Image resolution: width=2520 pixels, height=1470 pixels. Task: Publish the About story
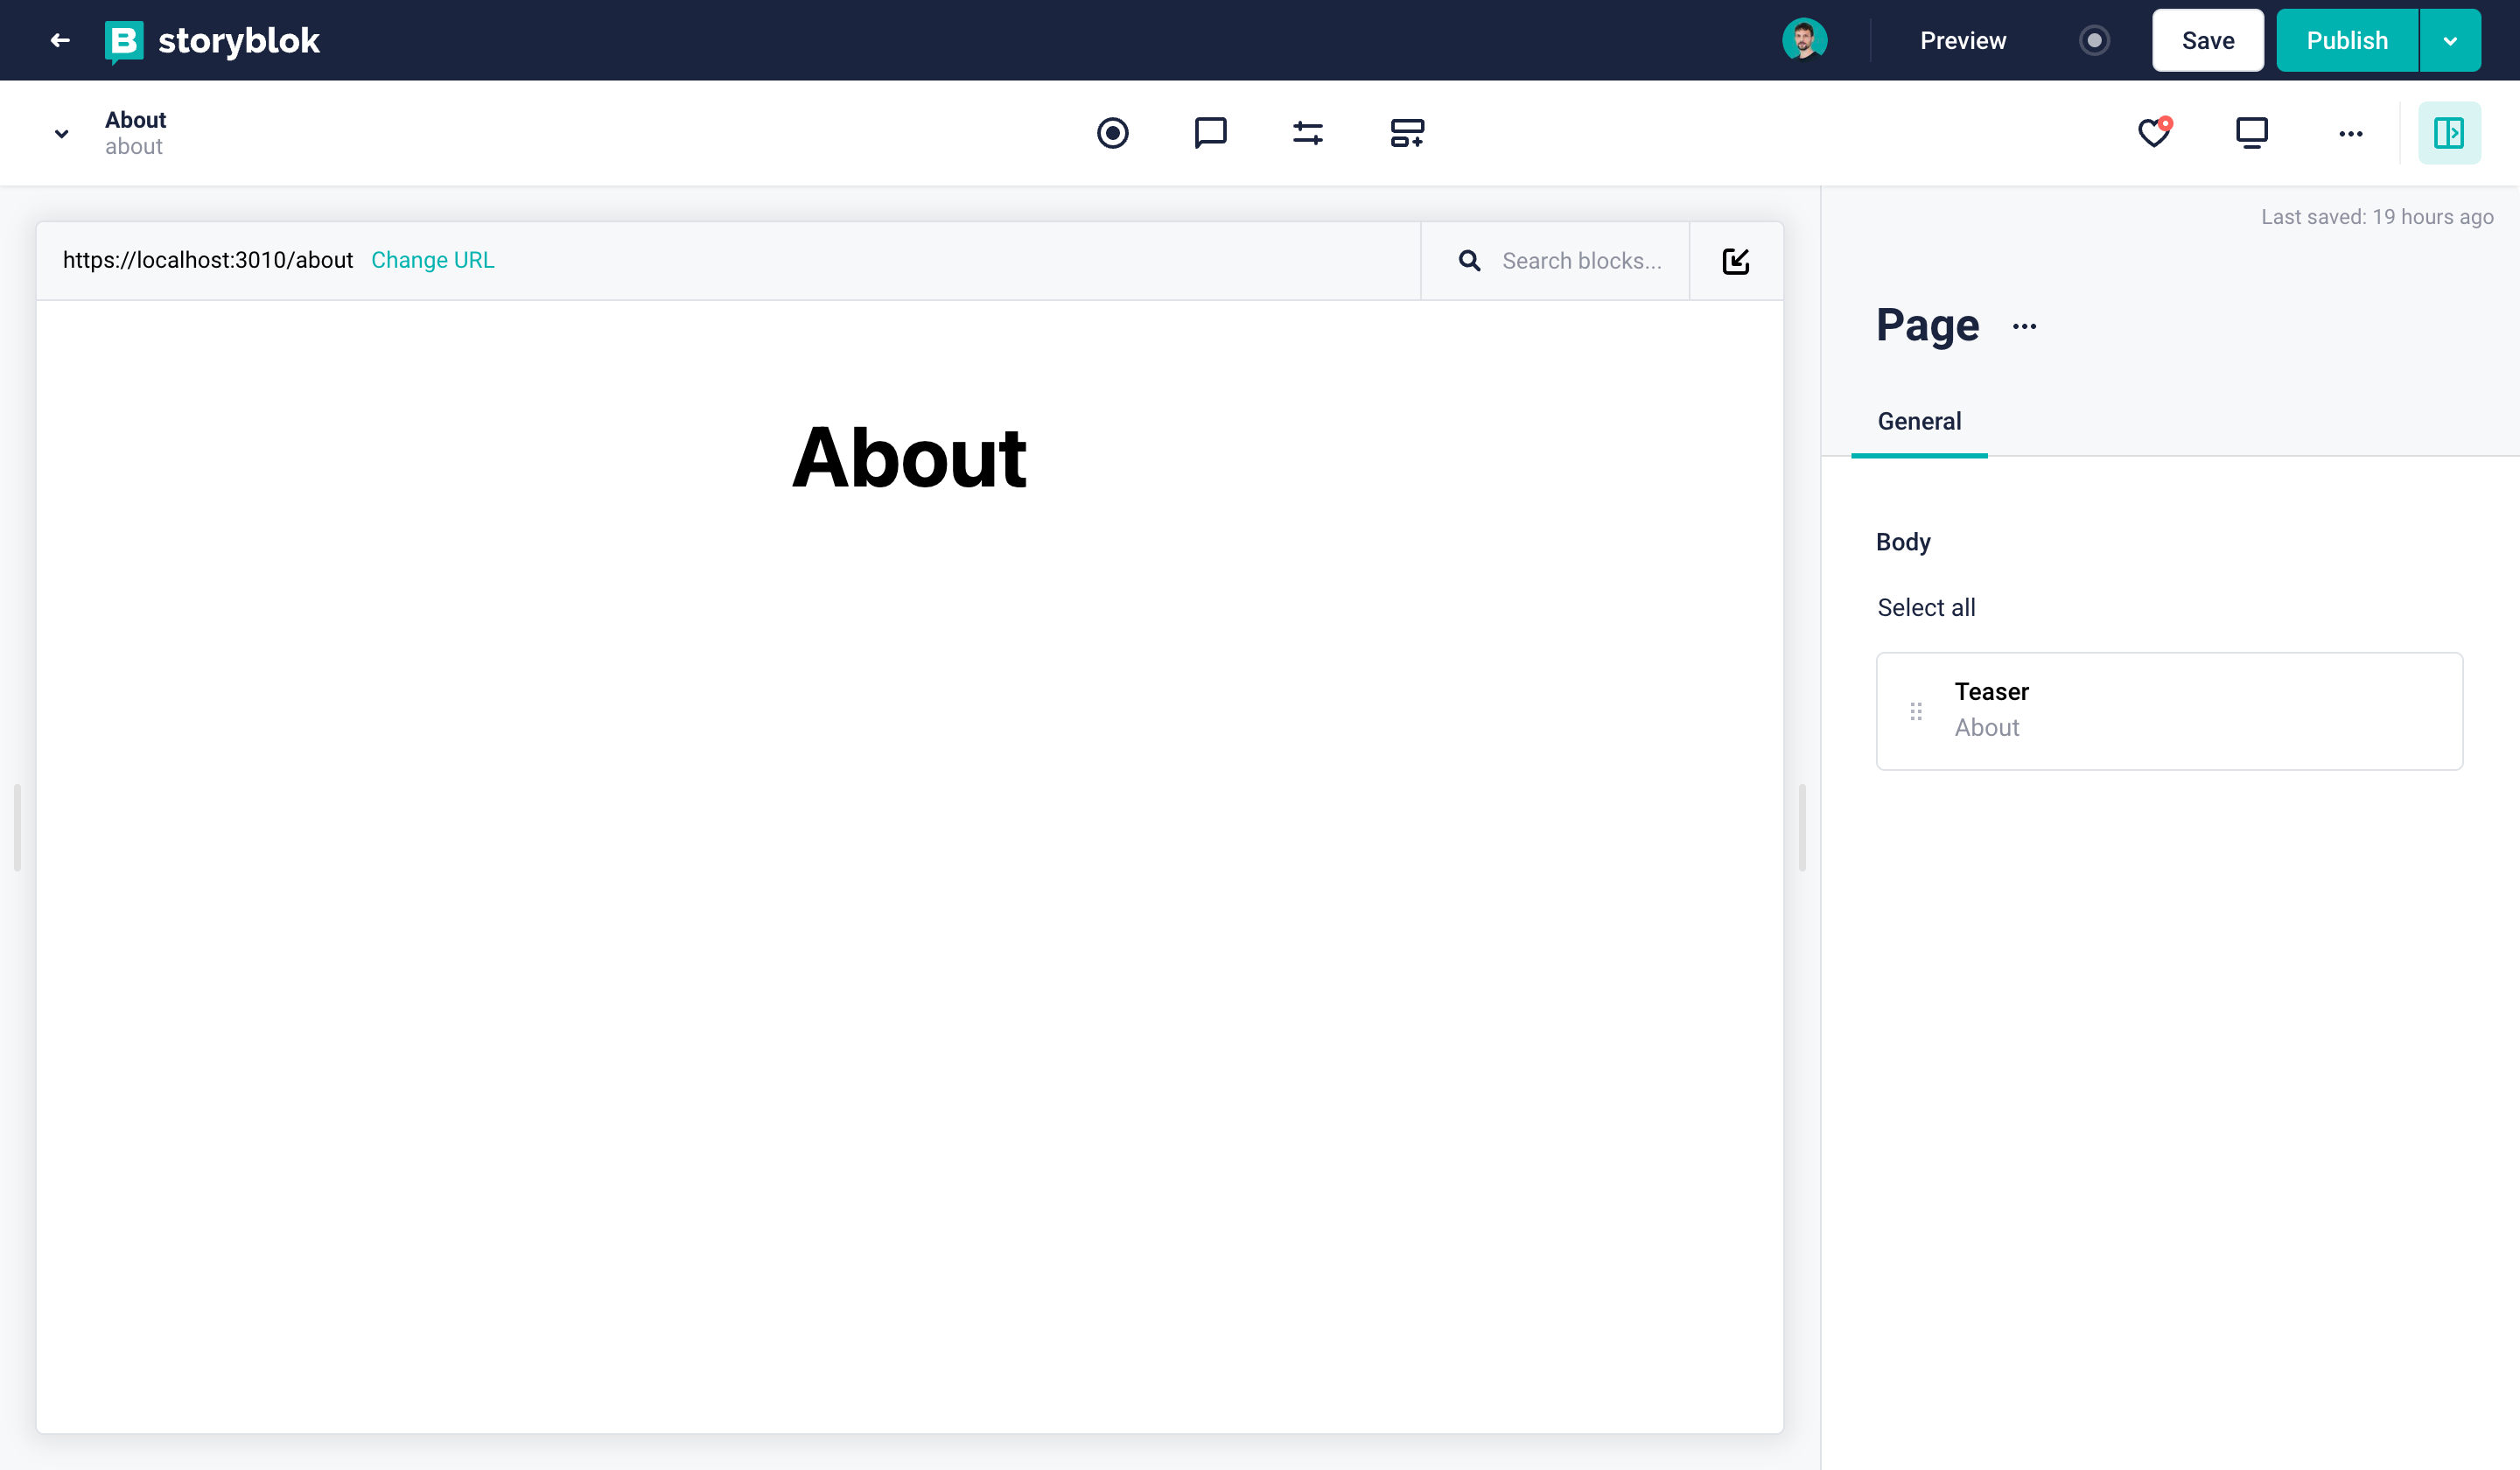(2346, 40)
